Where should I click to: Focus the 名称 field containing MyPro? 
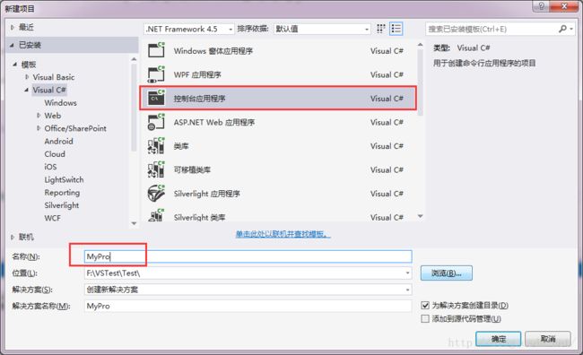click(x=248, y=256)
